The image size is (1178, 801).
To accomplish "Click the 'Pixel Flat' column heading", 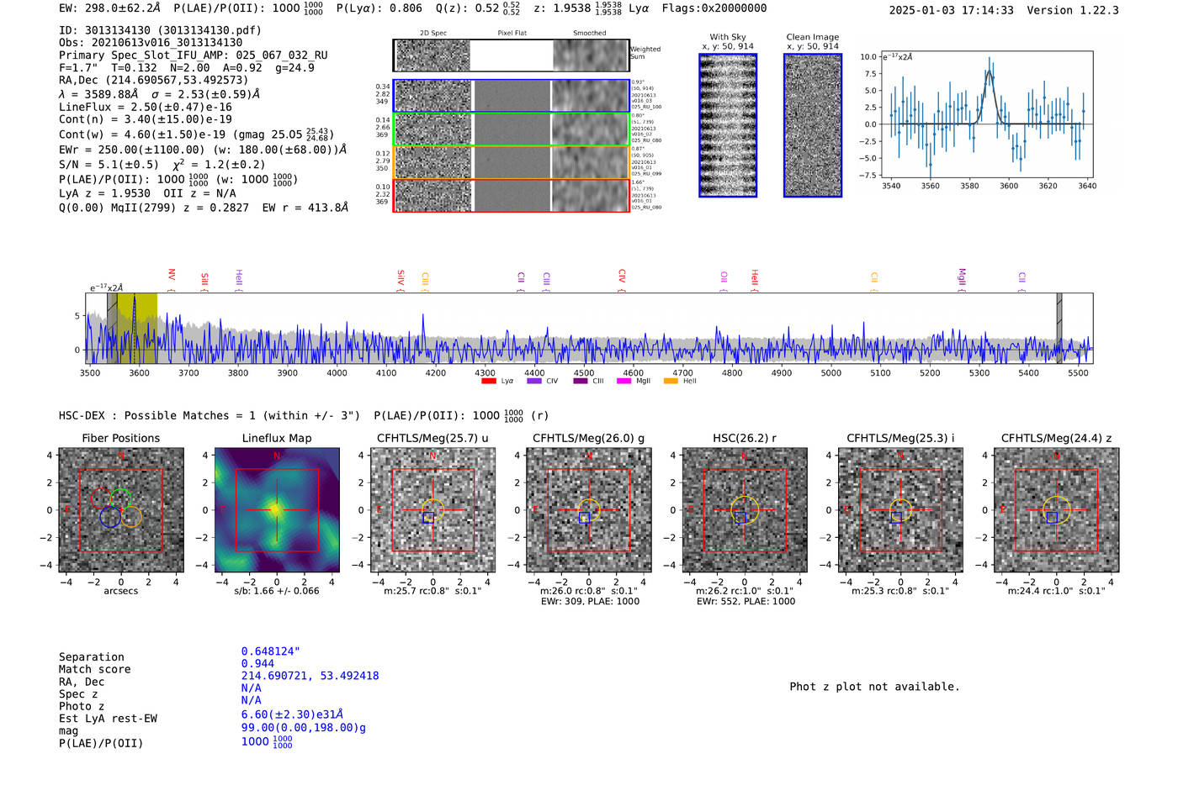I will 512,34.
